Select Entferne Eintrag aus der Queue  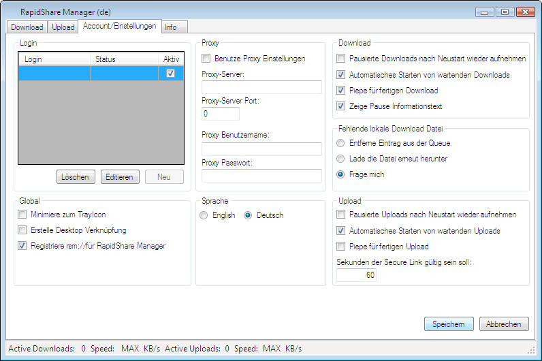coord(341,143)
